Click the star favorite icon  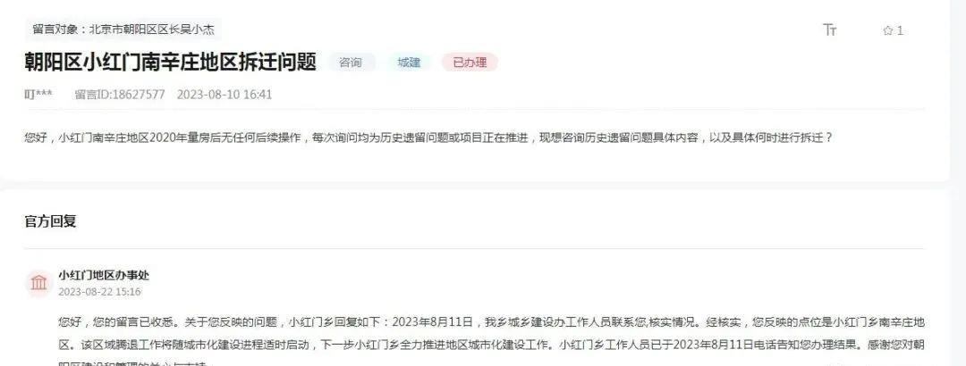(x=888, y=30)
